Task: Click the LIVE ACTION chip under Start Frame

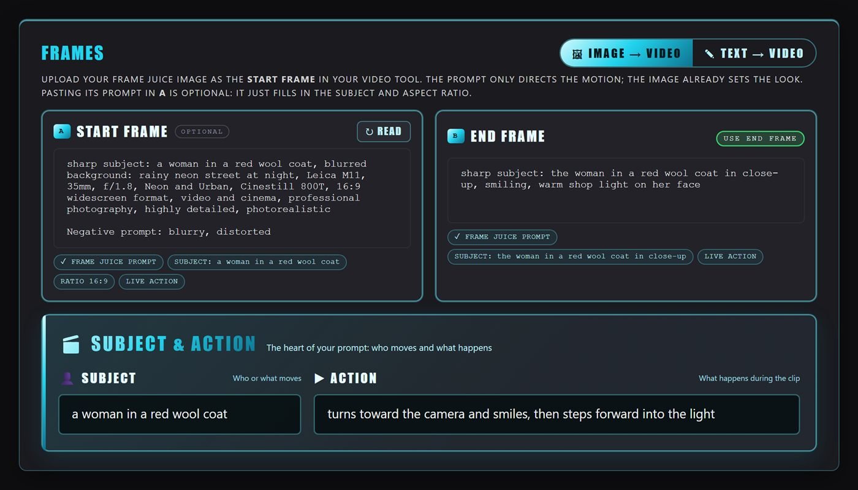Action: (152, 281)
